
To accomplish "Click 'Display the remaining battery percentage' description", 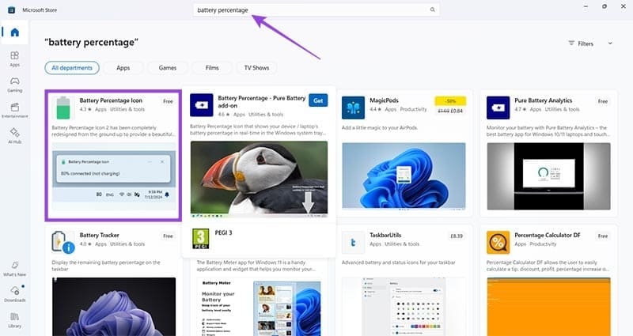I will coord(106,266).
